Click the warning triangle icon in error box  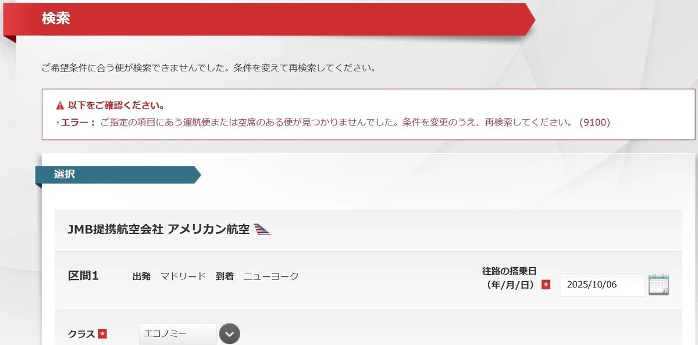point(59,106)
